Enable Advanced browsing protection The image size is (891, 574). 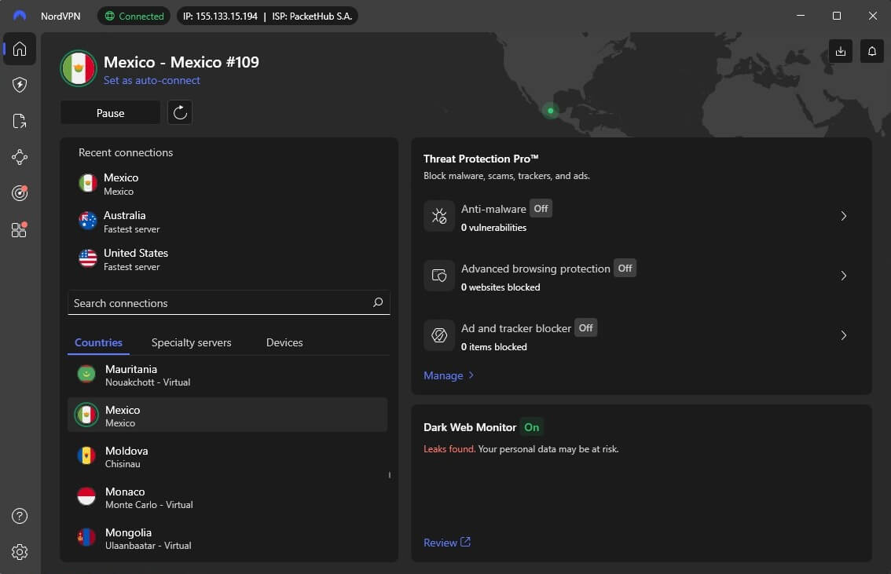pyautogui.click(x=625, y=268)
